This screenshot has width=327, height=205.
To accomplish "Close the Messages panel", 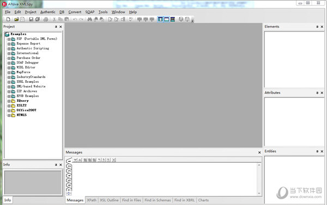I will pos(259,153).
